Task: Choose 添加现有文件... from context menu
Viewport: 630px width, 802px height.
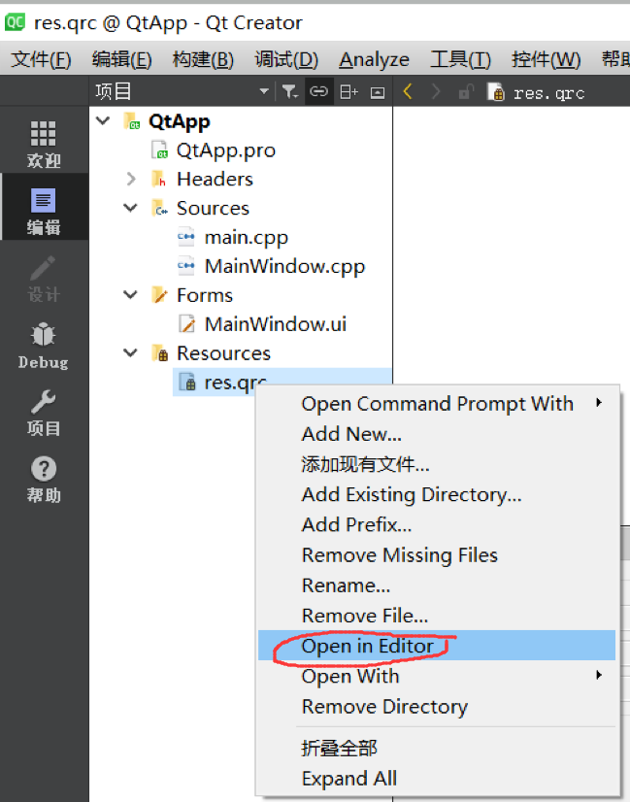Action: coord(436,464)
